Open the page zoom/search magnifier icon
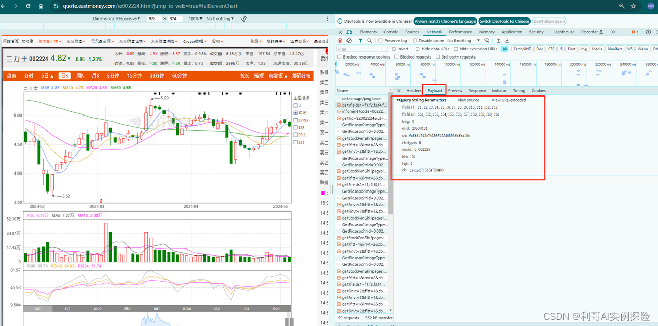This screenshot has width=658, height=326. coord(622,6)
